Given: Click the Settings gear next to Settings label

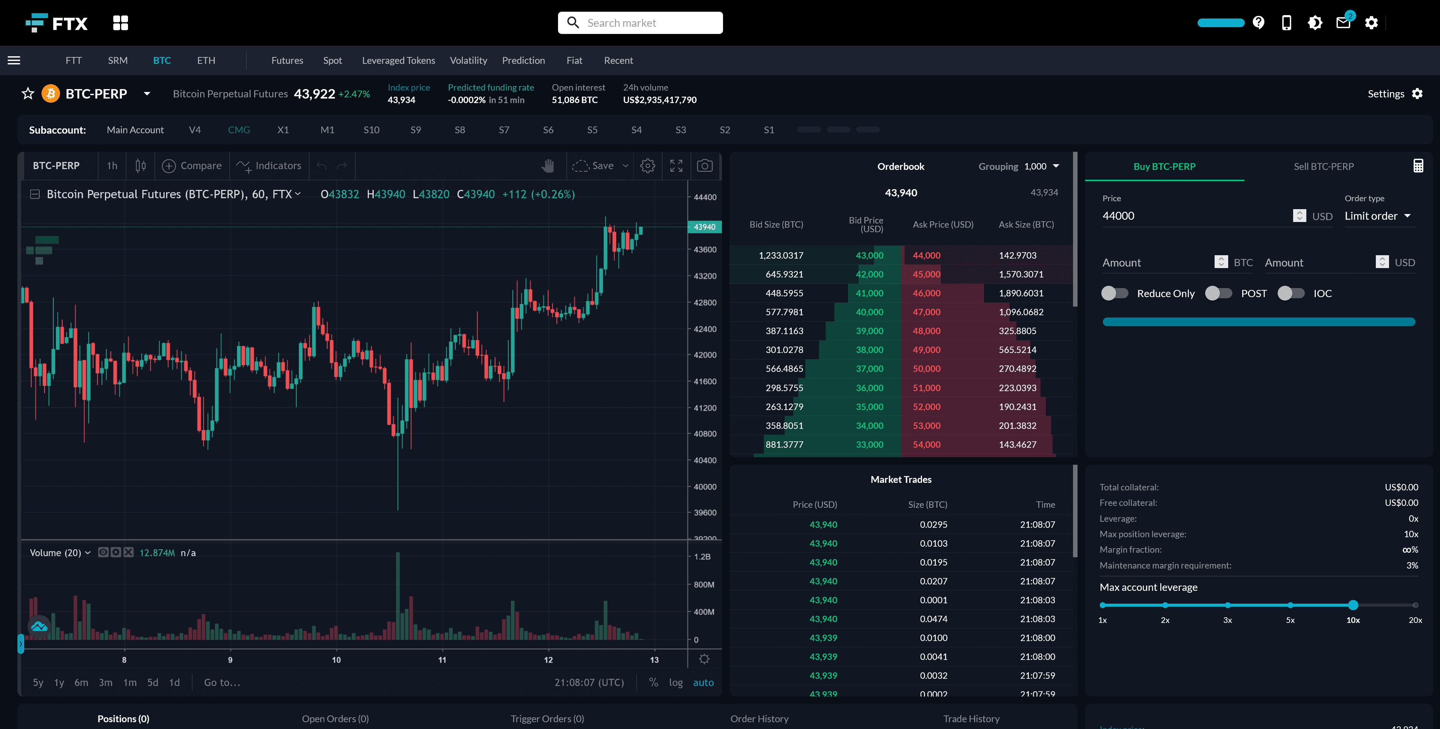Looking at the screenshot, I should click(x=1417, y=94).
